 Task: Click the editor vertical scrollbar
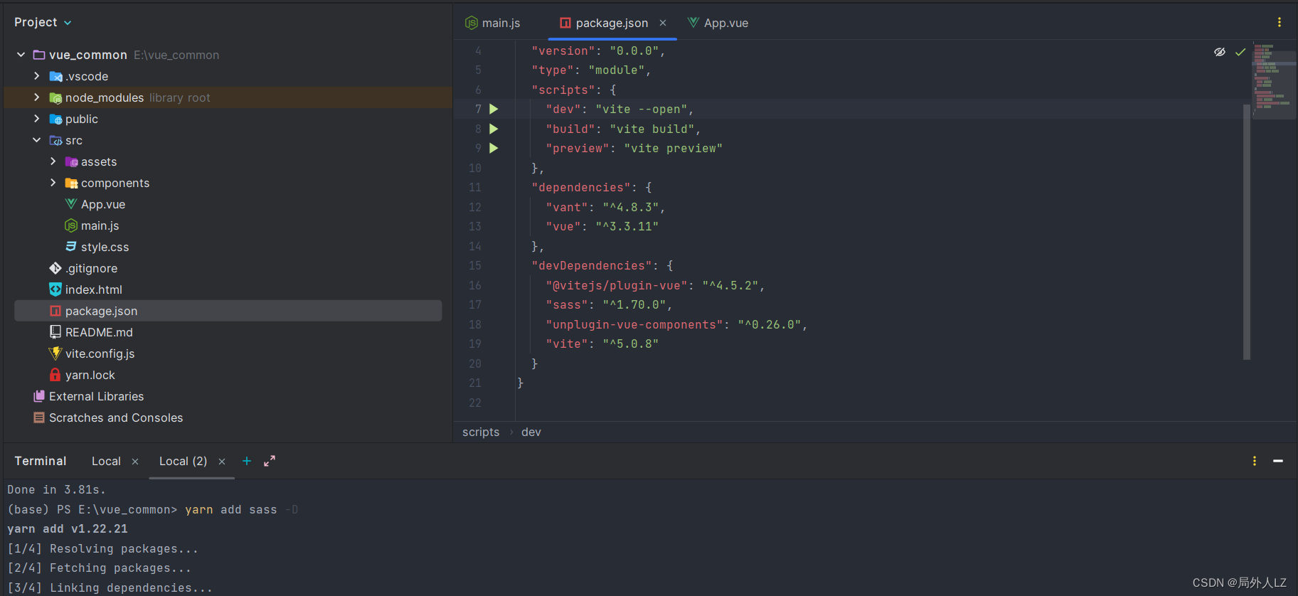[1246, 231]
